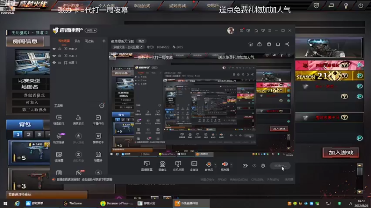This screenshot has height=208, width=371.
Task: Switch to the second scene tab
Action: click(x=77, y=41)
